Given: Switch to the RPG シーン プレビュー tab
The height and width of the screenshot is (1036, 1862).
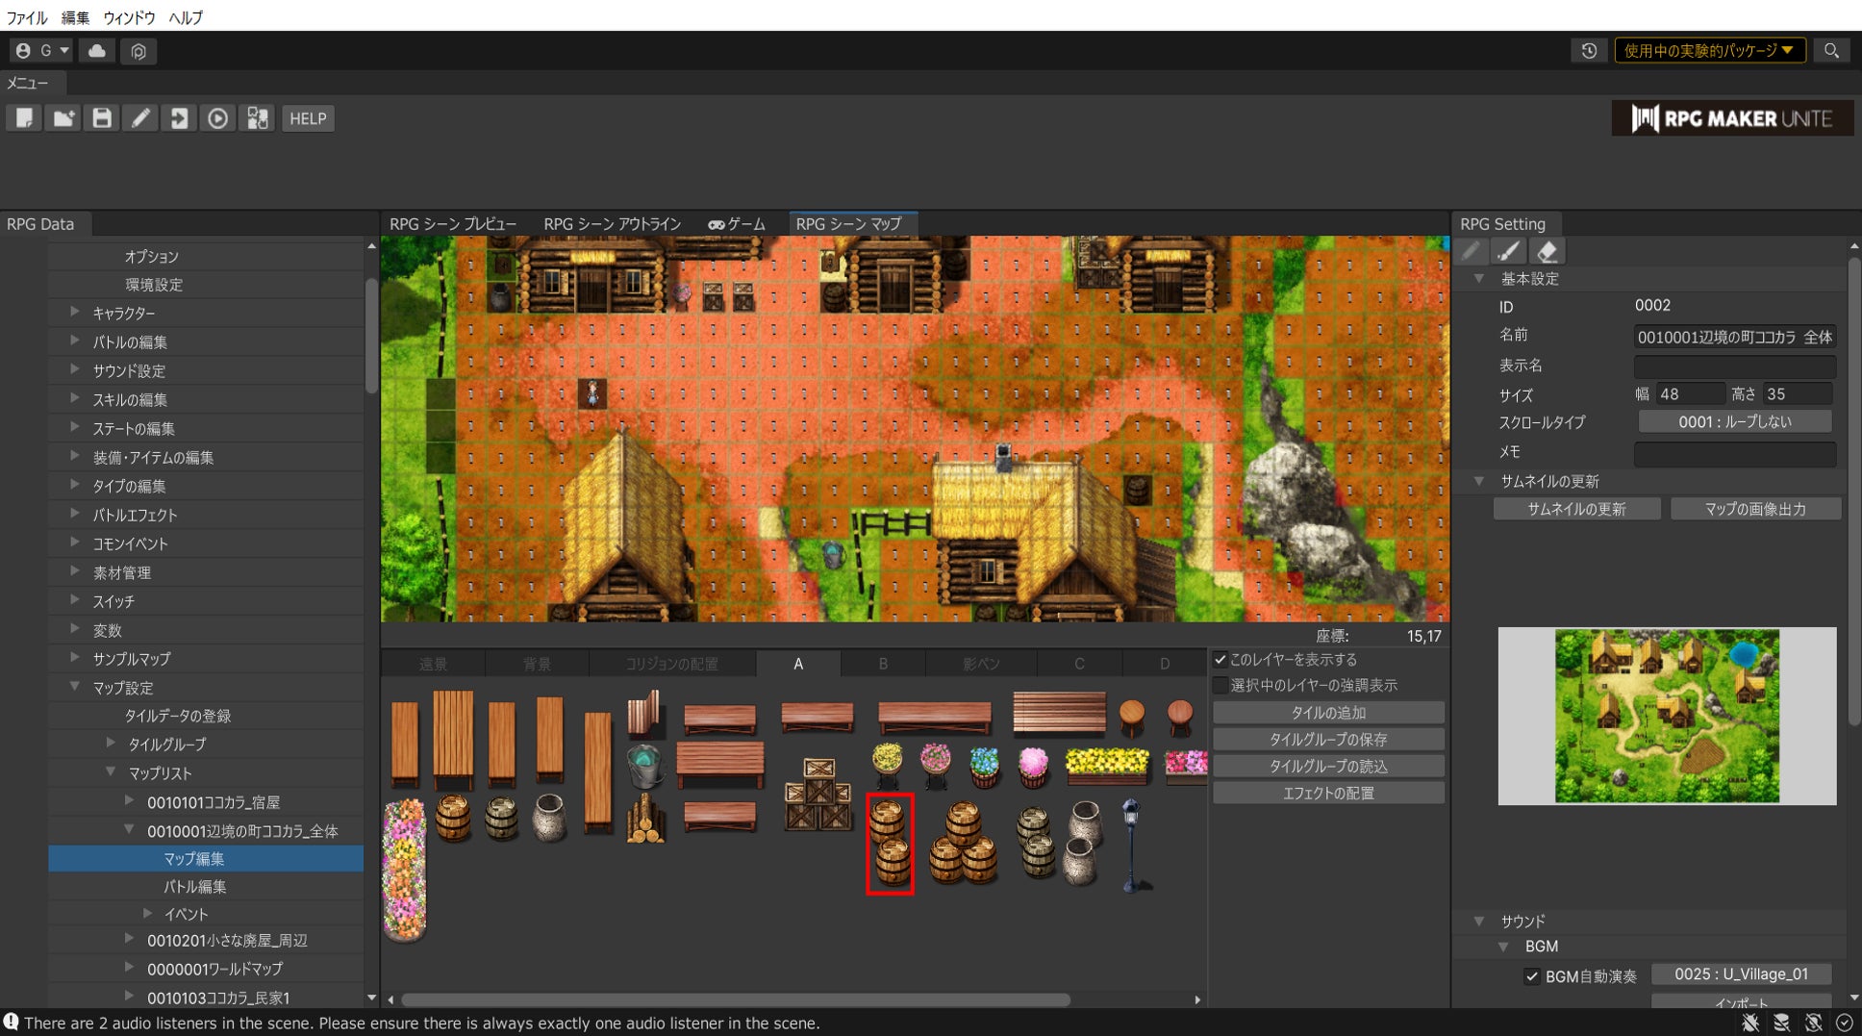Looking at the screenshot, I should pyautogui.click(x=453, y=224).
